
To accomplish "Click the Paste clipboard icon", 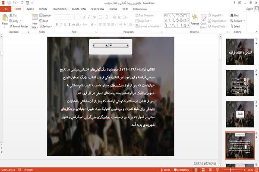I will point(5,18).
